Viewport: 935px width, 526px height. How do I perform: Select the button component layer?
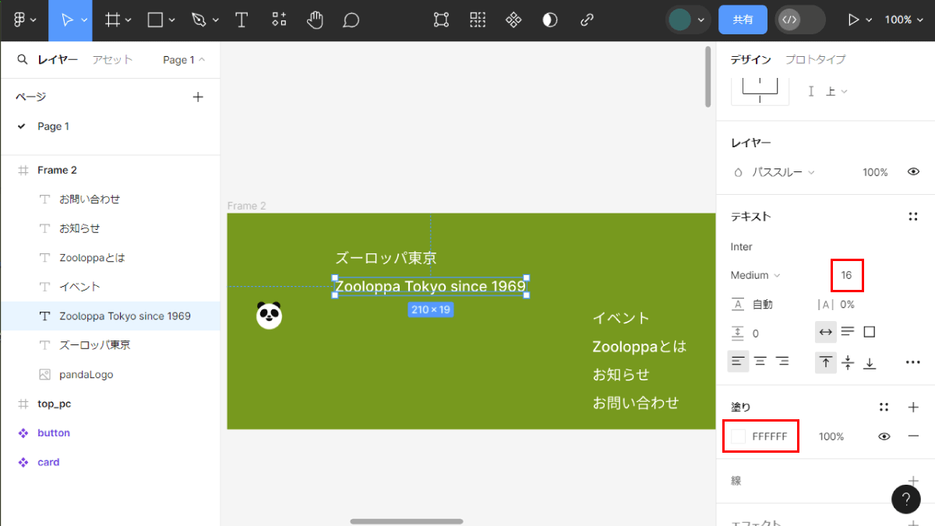[110, 432]
